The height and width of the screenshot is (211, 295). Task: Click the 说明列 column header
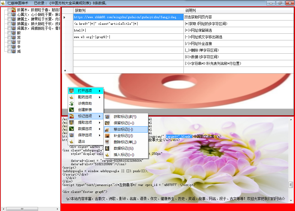[x=239, y=10]
